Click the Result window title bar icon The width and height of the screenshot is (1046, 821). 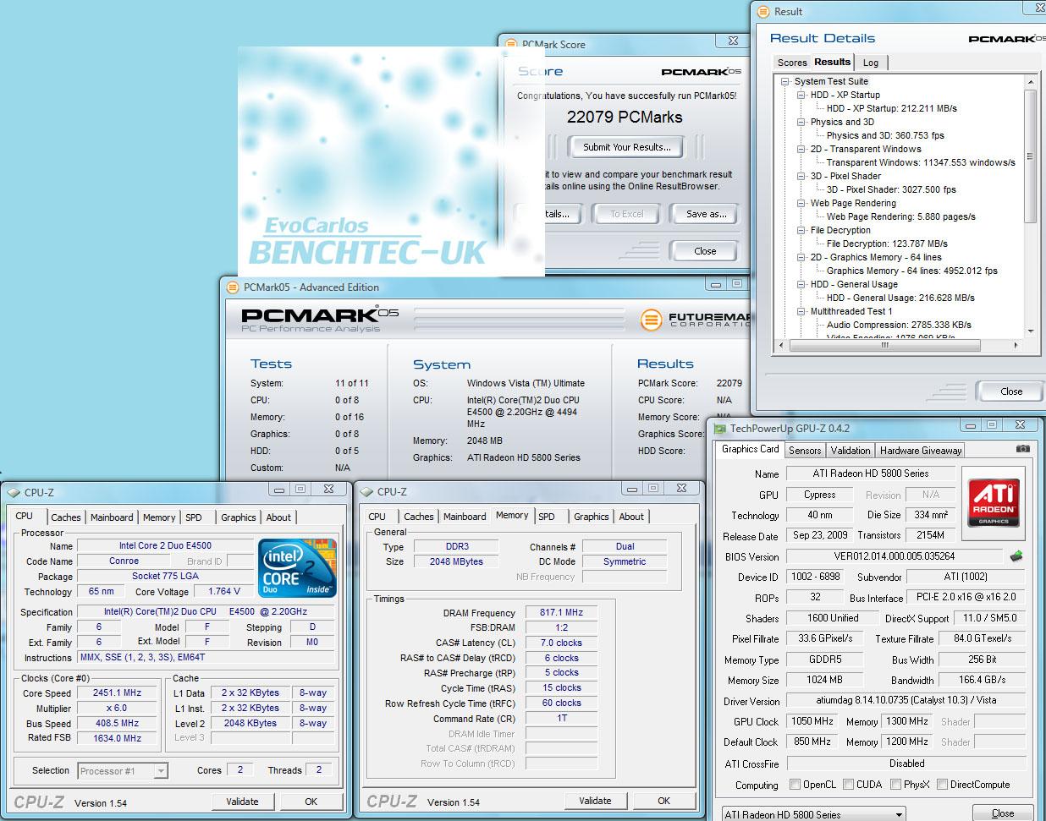click(x=763, y=12)
